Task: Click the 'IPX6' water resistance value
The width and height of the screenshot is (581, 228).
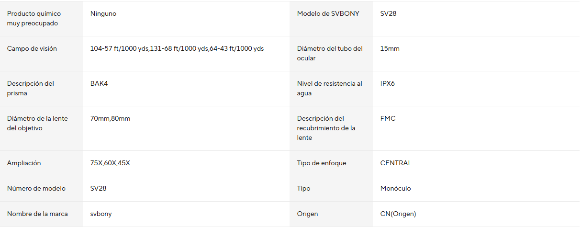Action: [x=388, y=84]
